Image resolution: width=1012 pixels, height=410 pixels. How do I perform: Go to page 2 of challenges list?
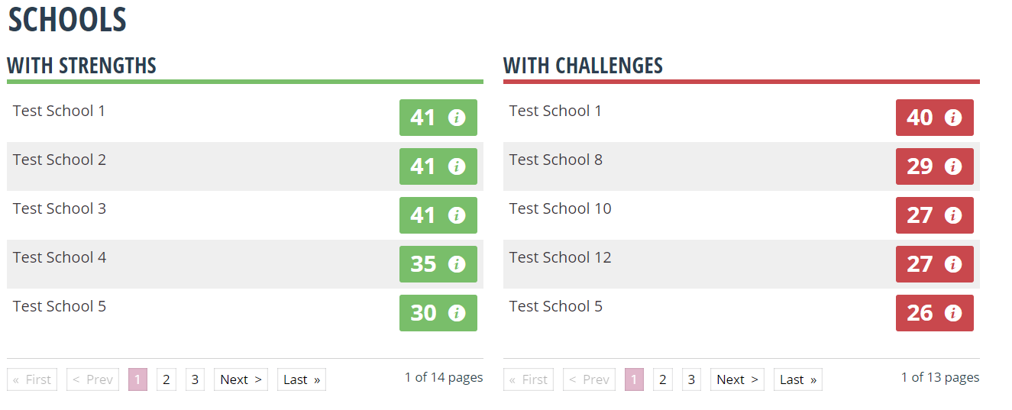point(662,379)
